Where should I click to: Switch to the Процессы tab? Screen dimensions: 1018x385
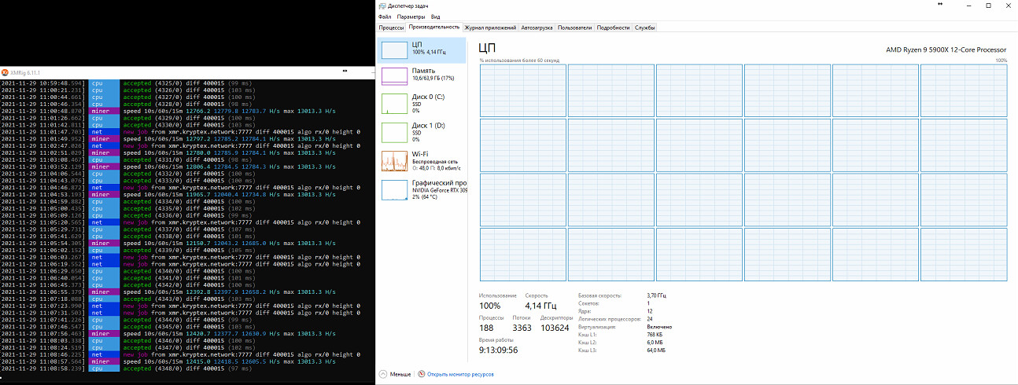pyautogui.click(x=392, y=27)
